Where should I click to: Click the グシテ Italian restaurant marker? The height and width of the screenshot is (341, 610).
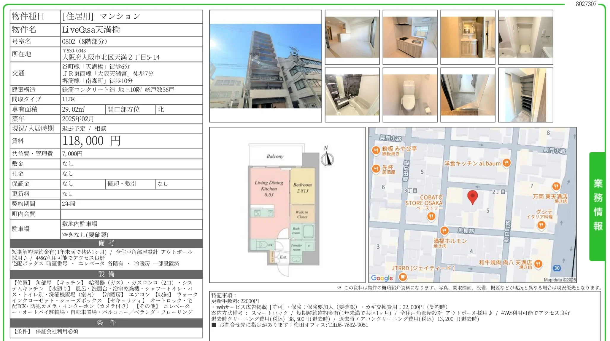(x=541, y=225)
